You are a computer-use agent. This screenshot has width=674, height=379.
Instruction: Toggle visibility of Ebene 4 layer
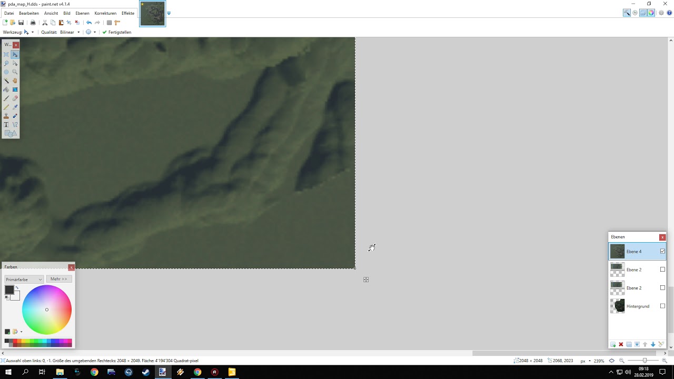tap(662, 251)
